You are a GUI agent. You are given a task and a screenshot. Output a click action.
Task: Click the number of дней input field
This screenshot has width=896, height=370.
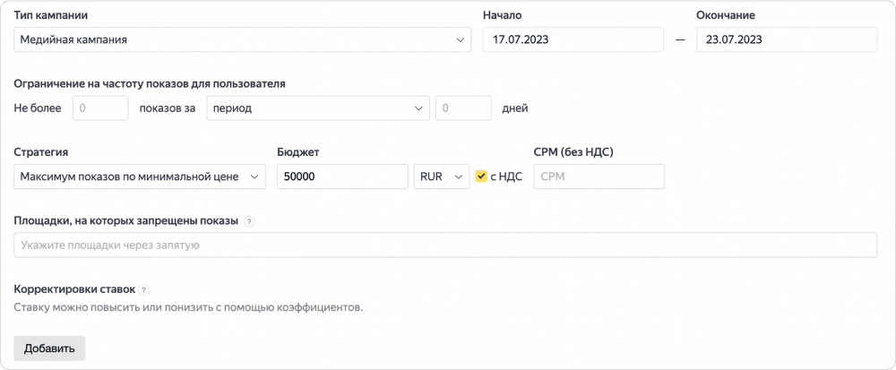click(463, 108)
